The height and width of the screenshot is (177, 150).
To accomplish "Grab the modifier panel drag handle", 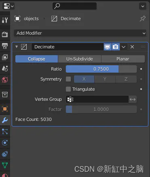I will [143, 47].
